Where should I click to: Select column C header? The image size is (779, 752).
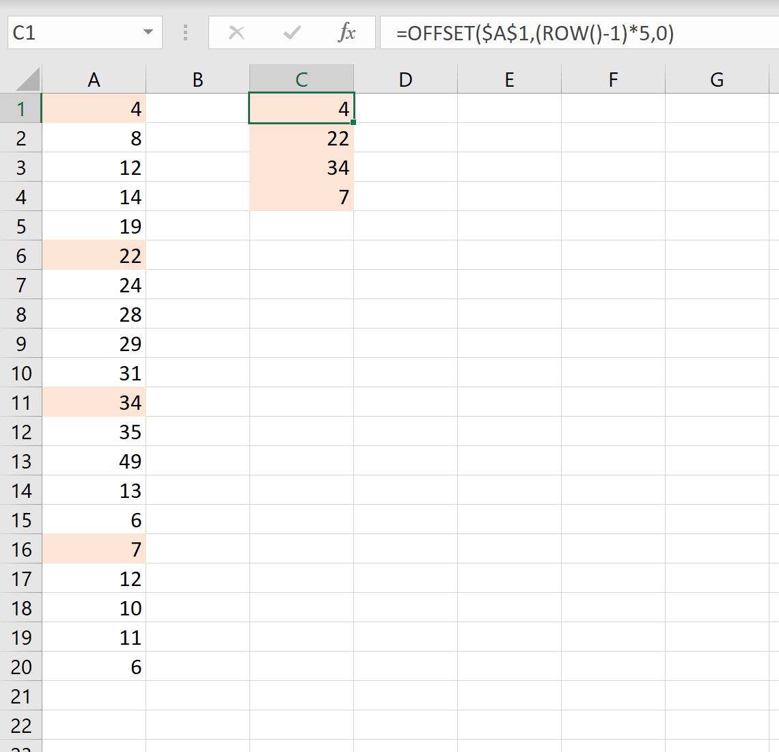(301, 79)
